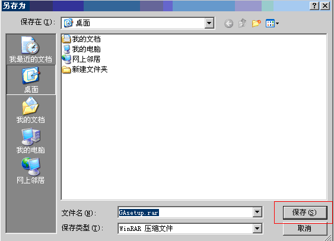Select 我最近的文档 in the places bar
This screenshot has height=241, width=334.
[31, 50]
